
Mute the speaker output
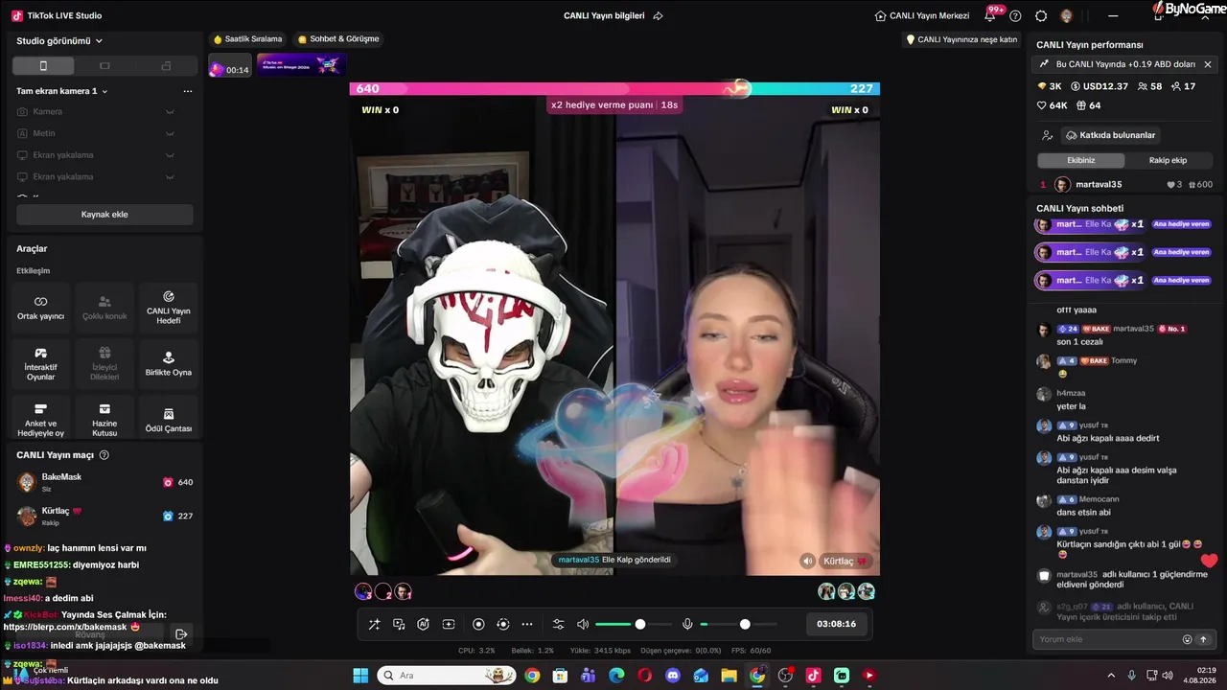click(x=583, y=624)
